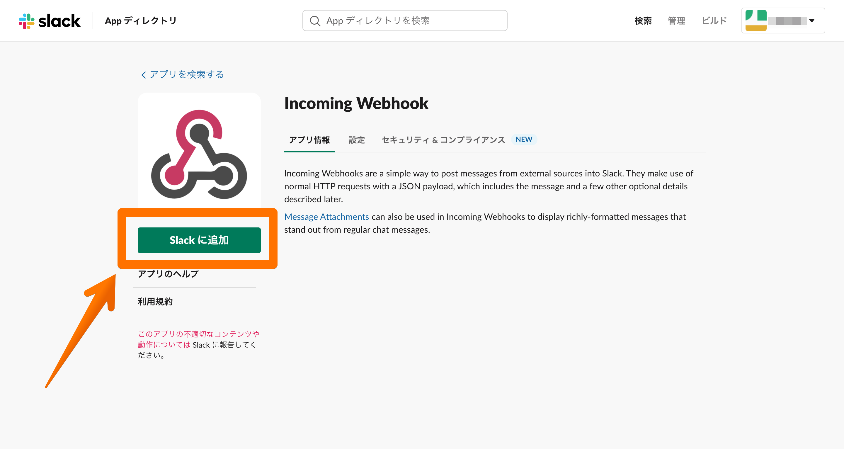This screenshot has width=844, height=449.
Task: Open the Message Attachments link
Action: (326, 217)
